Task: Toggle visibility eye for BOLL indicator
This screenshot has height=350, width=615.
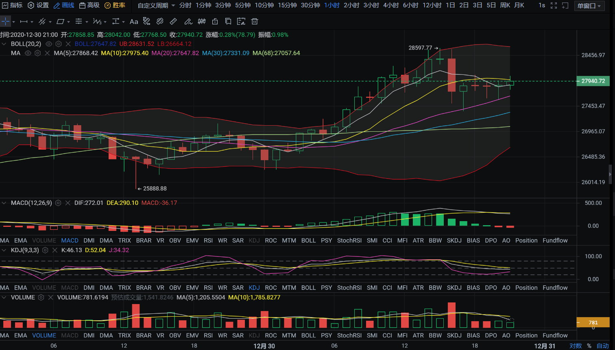Action: 49,44
